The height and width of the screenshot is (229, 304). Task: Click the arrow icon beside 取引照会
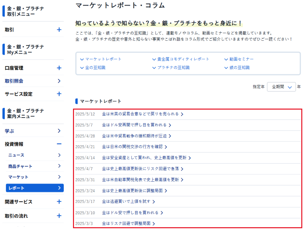(x=59, y=81)
